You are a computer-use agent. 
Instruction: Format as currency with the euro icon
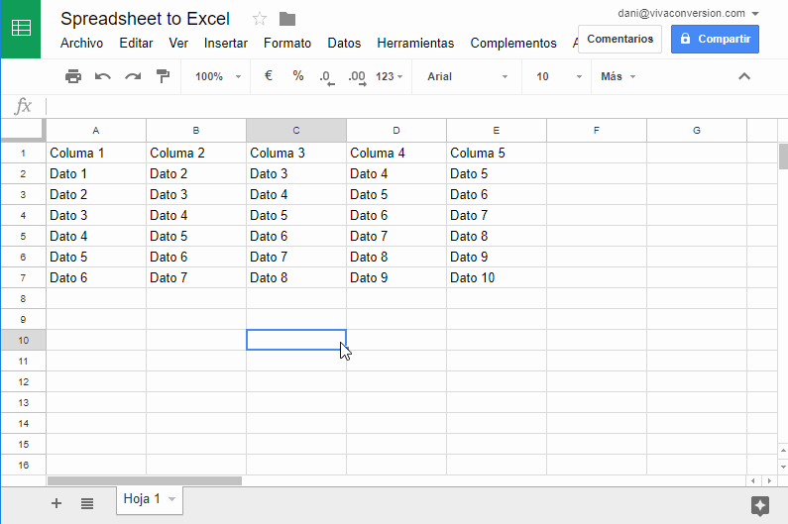(x=269, y=76)
